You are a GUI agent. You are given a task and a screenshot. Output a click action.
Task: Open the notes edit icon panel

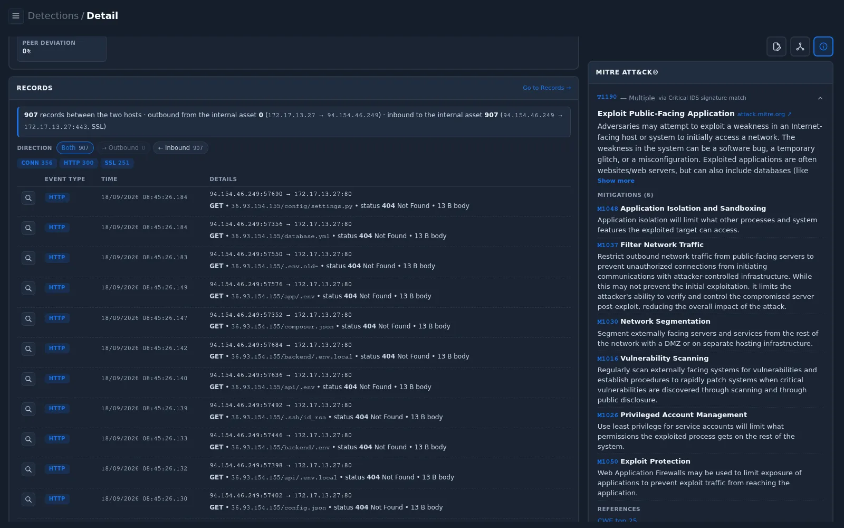(x=776, y=46)
